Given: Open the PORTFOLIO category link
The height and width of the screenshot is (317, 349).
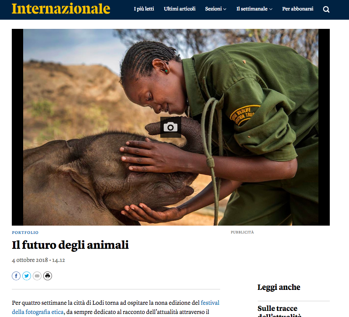Looking at the screenshot, I should click(25, 233).
